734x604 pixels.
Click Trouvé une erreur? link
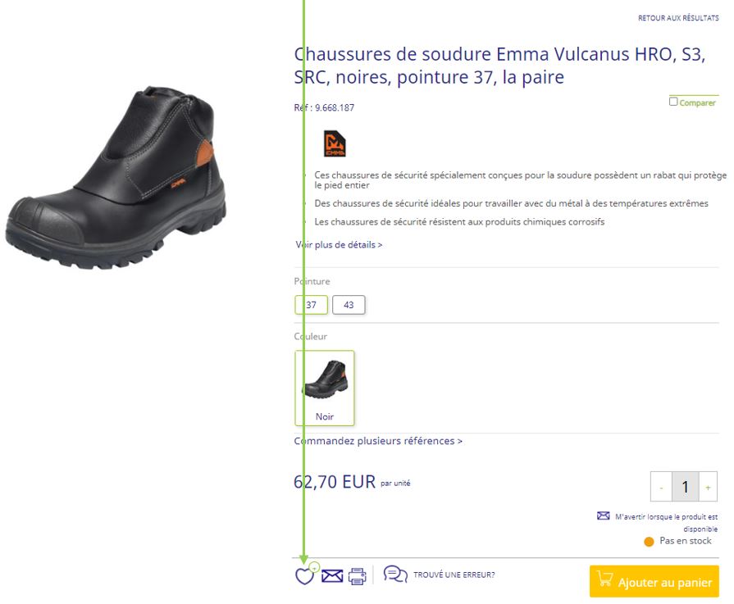(x=454, y=575)
